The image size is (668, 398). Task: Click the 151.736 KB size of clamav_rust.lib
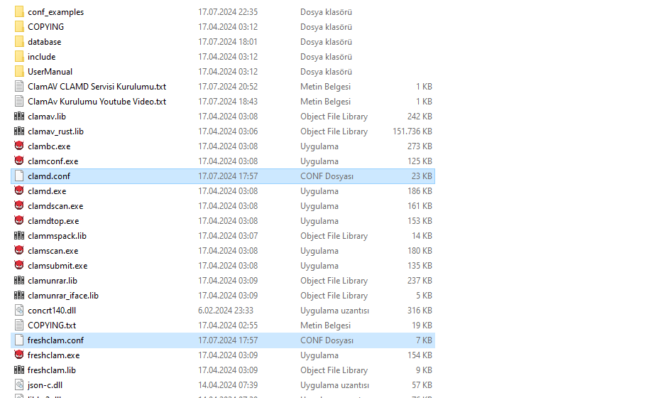point(412,131)
